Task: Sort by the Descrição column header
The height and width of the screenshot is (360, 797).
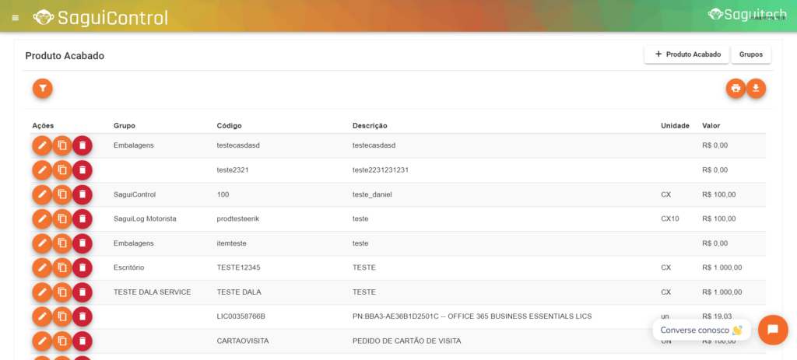Action: [x=370, y=125]
